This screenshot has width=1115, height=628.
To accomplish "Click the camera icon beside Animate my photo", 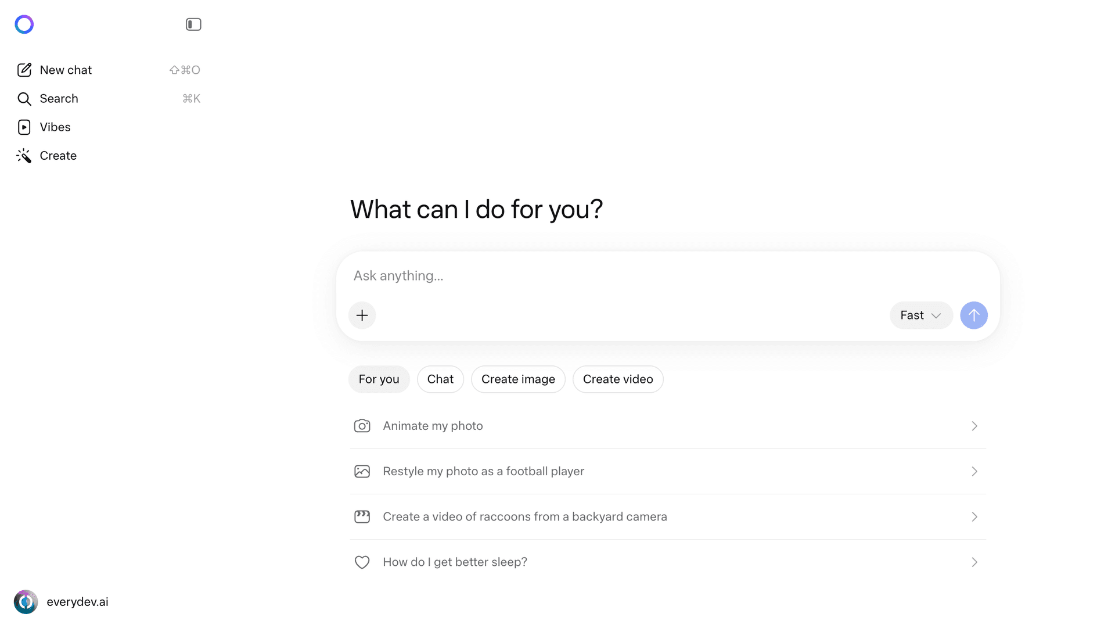I will pos(362,425).
